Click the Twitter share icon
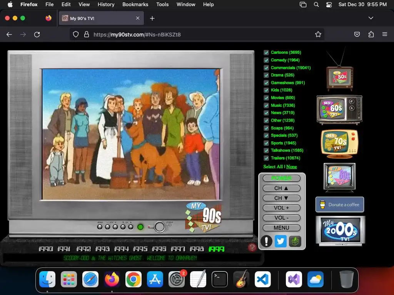The width and height of the screenshot is (394, 295). point(280,241)
